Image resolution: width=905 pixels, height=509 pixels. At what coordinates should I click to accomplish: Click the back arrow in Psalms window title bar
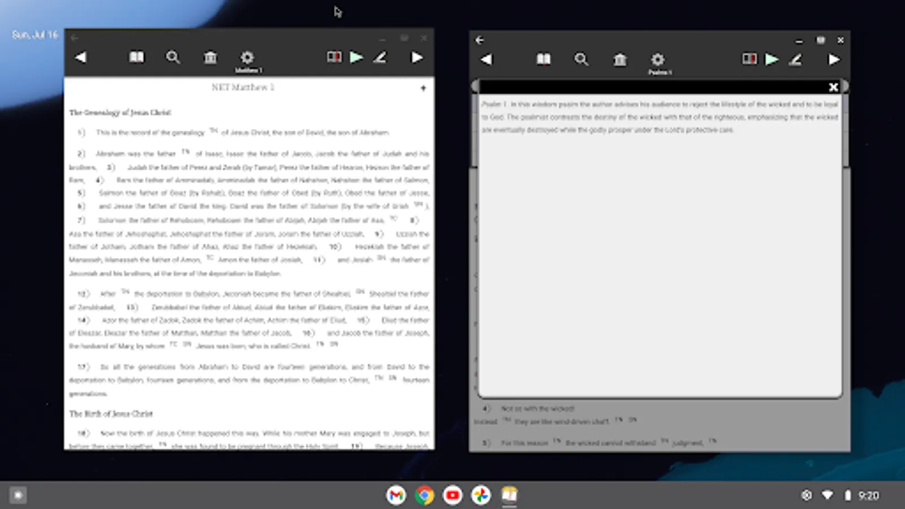[480, 40]
